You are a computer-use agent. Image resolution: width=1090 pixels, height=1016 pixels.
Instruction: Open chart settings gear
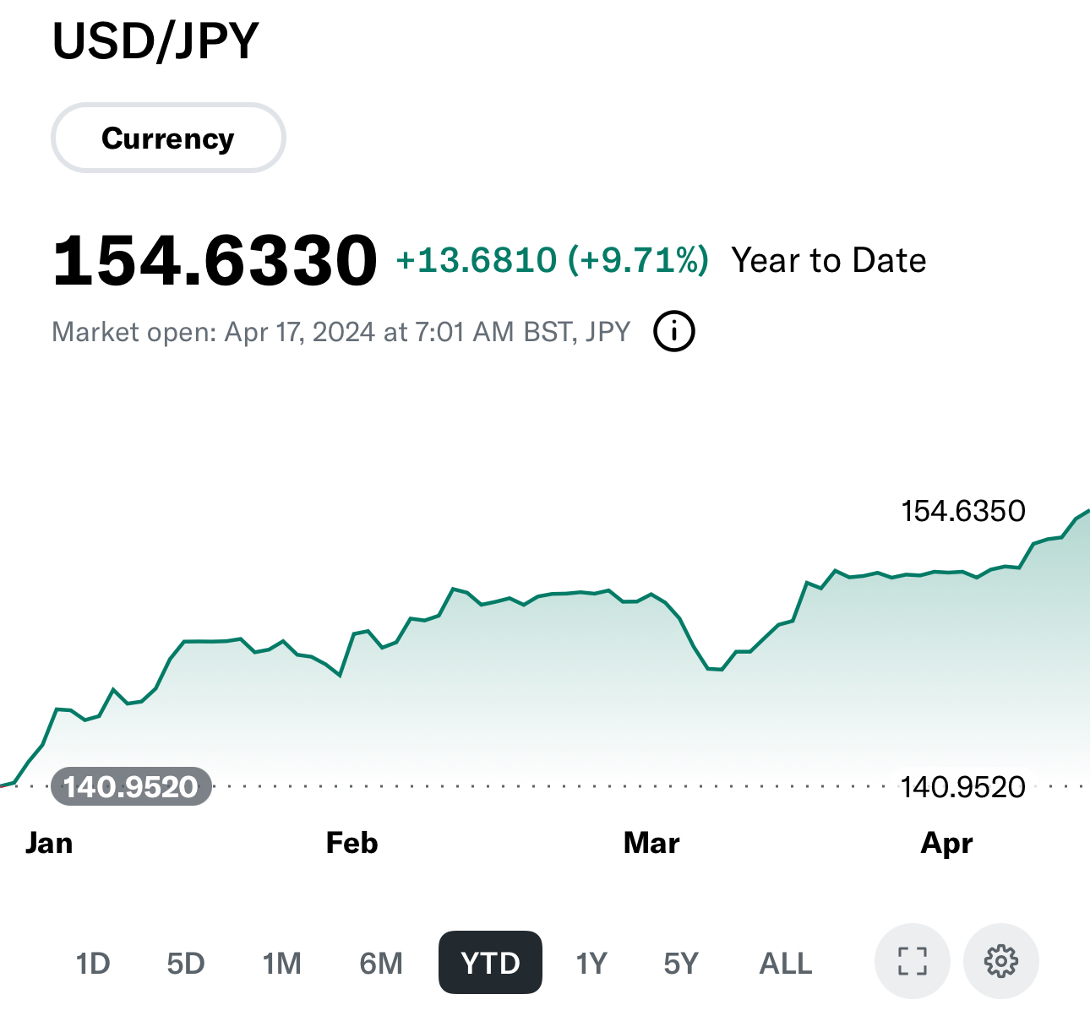click(x=1001, y=961)
